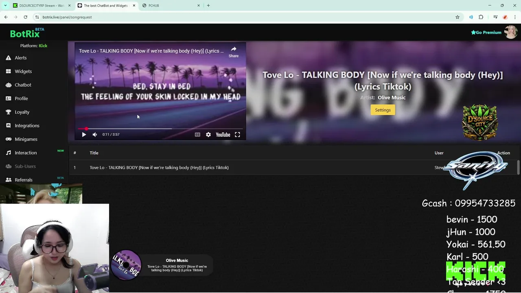This screenshot has height=293, width=521.
Task: Open Chrome three-dot menu
Action: [x=515, y=17]
